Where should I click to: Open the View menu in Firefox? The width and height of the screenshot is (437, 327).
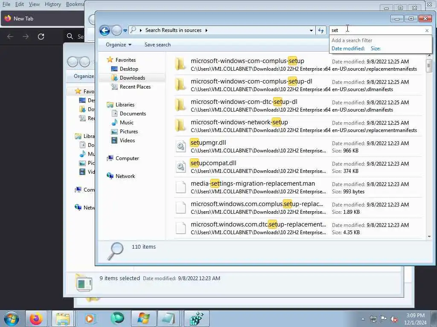(x=34, y=4)
